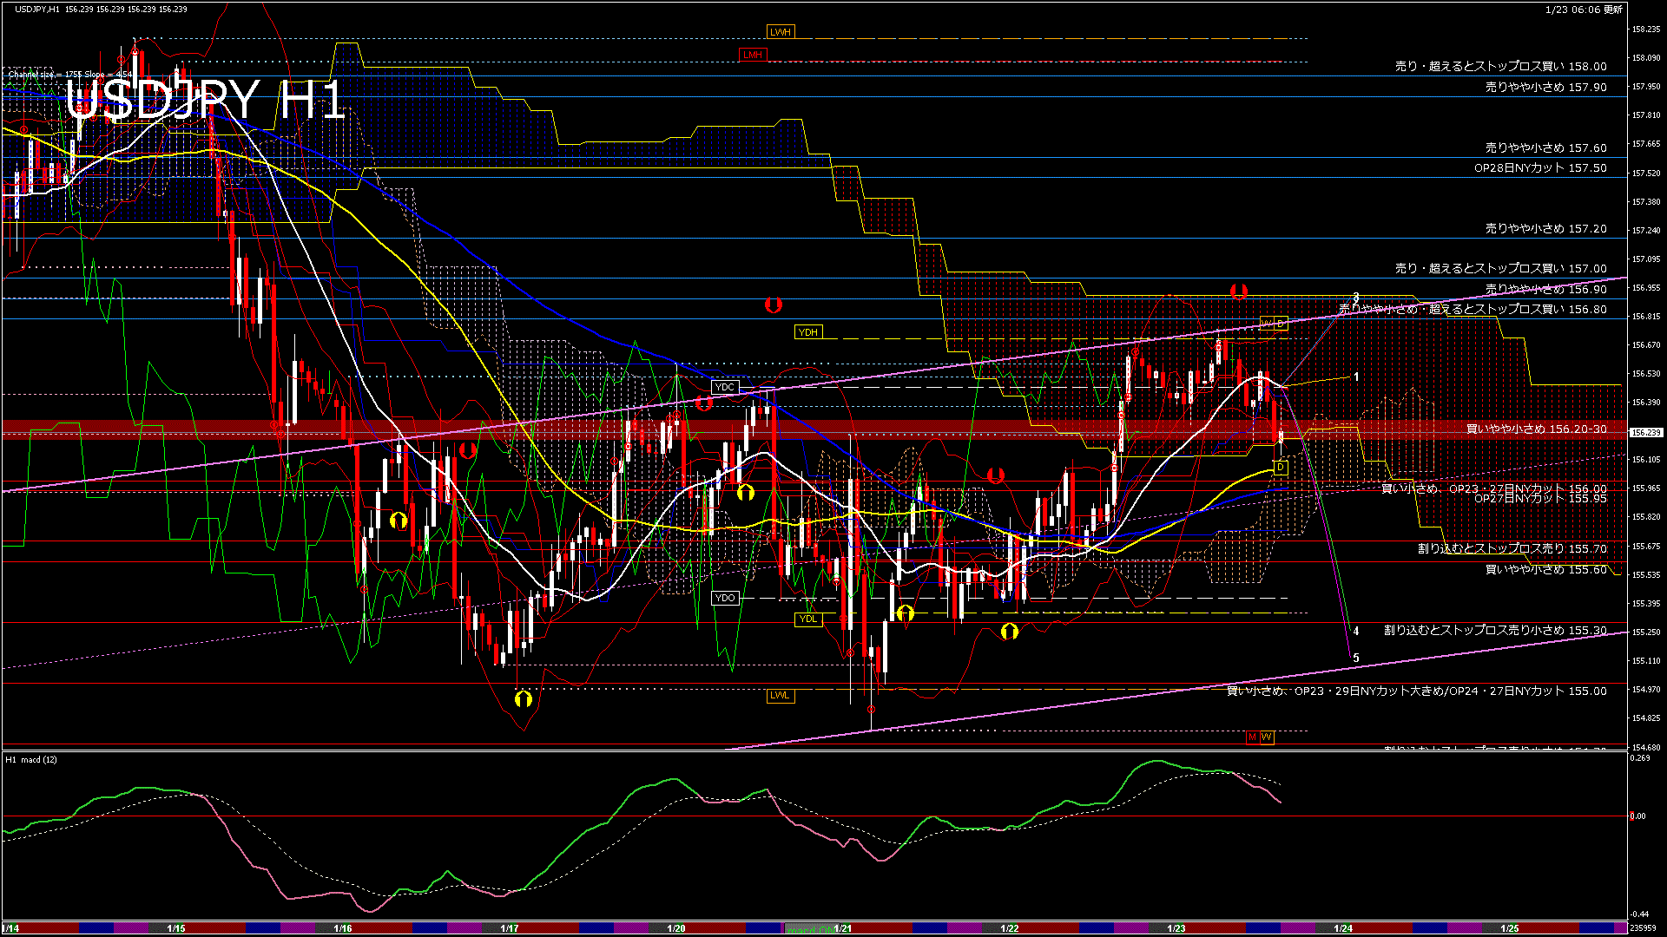Click the 1/20 date on time axis
The height and width of the screenshot is (937, 1667).
point(676,928)
